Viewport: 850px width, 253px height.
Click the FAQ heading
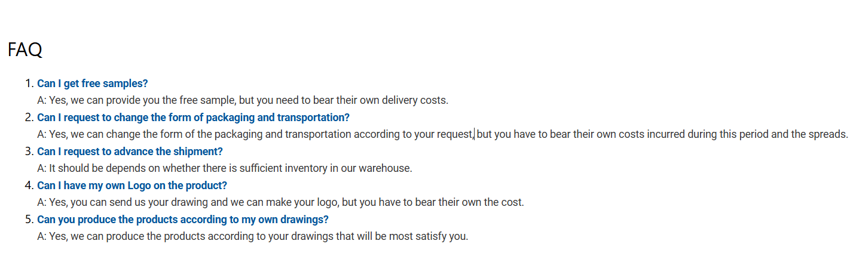25,50
